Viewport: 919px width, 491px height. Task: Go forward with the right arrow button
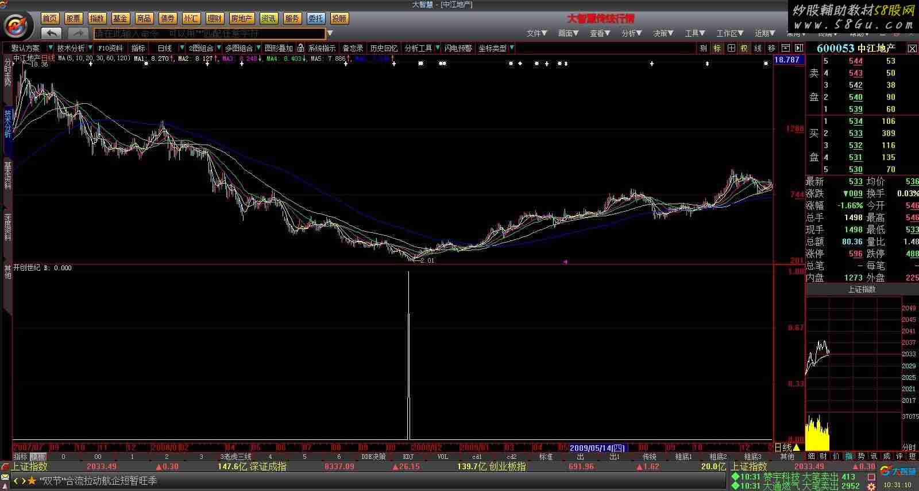click(x=78, y=33)
